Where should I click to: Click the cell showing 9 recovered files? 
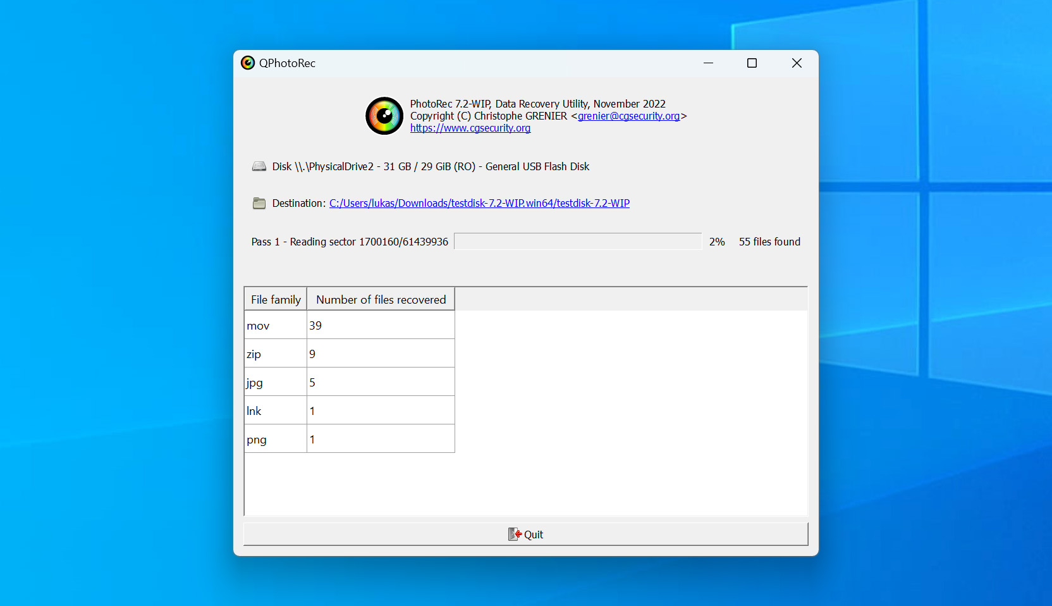pos(381,354)
